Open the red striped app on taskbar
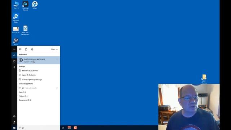The width and height of the screenshot is (231, 130). [69, 128]
